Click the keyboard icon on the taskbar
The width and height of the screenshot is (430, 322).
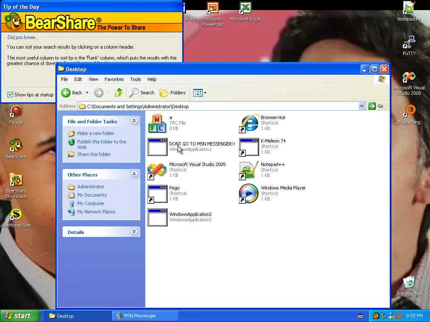360,316
